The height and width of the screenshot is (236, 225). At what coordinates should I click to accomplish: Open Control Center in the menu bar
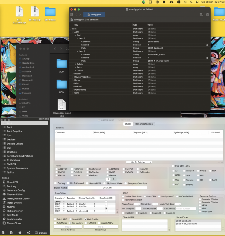(197, 2)
